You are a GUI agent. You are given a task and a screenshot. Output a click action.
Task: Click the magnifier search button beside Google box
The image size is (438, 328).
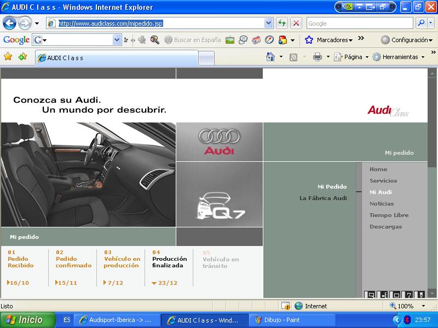422,23
